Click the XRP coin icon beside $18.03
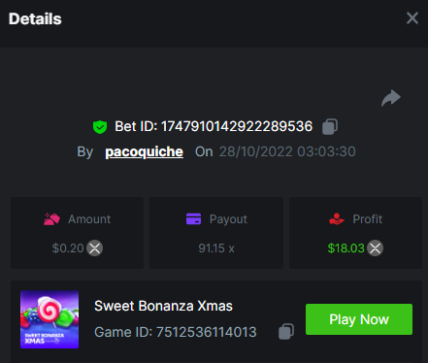 point(376,248)
